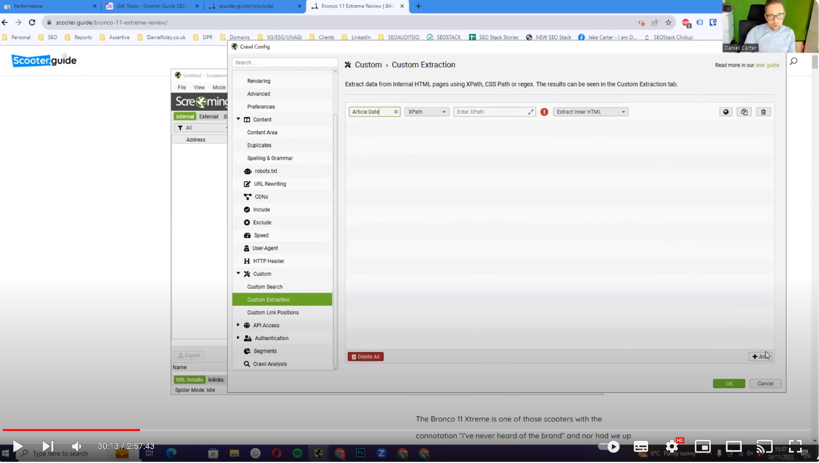Screen dimensions: 819x463
Task: Clear the Article Date name field
Action: (395, 112)
